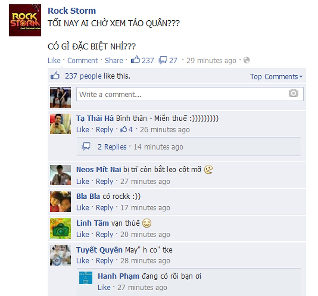Viewport: 318px width, 296px height.
Task: Open the Top Comments sorting dropdown
Action: pyautogui.click(x=276, y=76)
